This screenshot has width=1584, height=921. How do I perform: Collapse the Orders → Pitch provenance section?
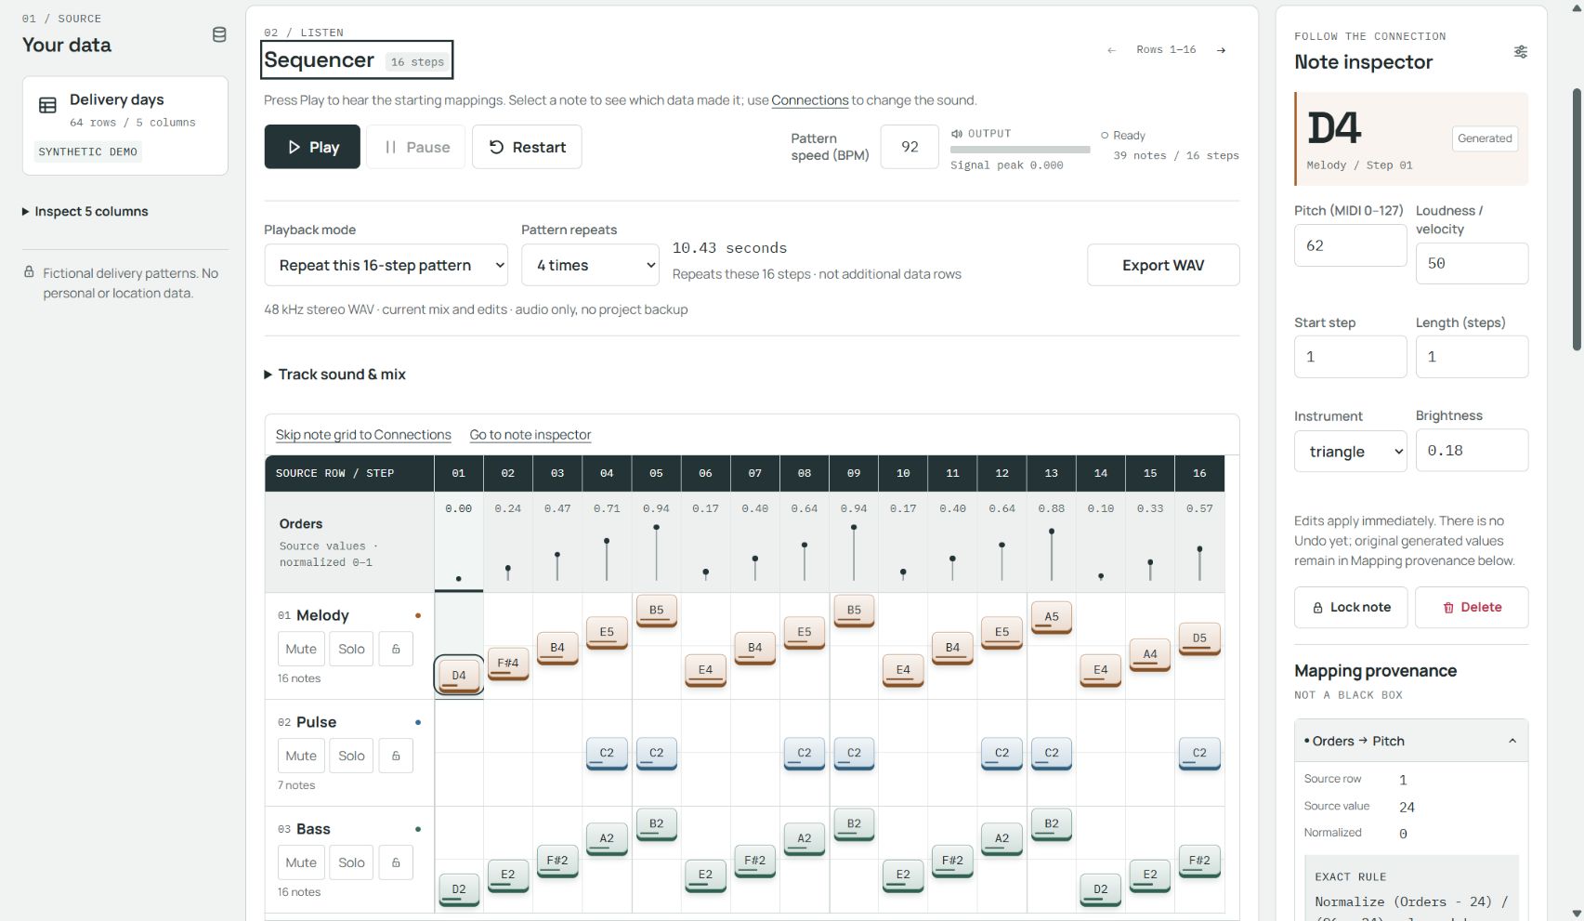(x=1411, y=741)
